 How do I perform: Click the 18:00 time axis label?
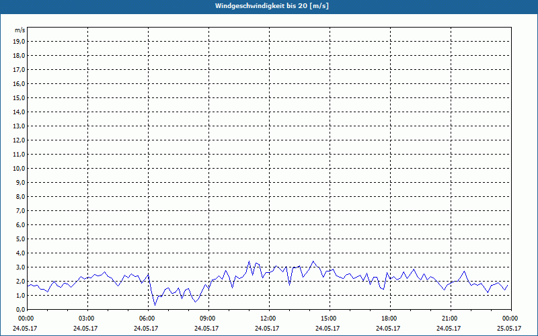coord(389,319)
